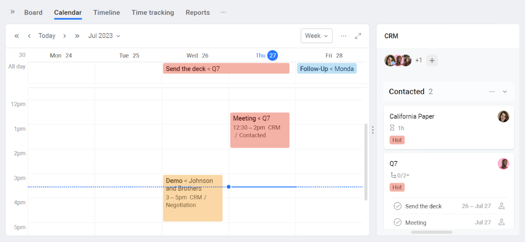Screen dimensions: 525x242
Task: Open calendar more options ellipsis
Action: click(343, 36)
